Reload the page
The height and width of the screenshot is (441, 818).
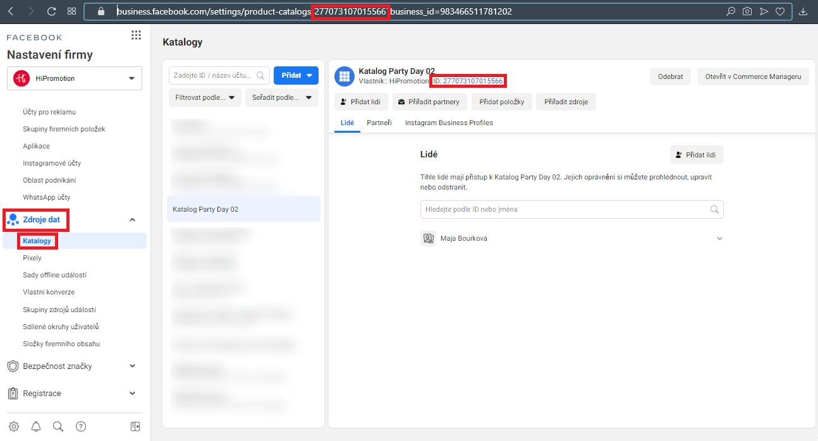coord(52,11)
